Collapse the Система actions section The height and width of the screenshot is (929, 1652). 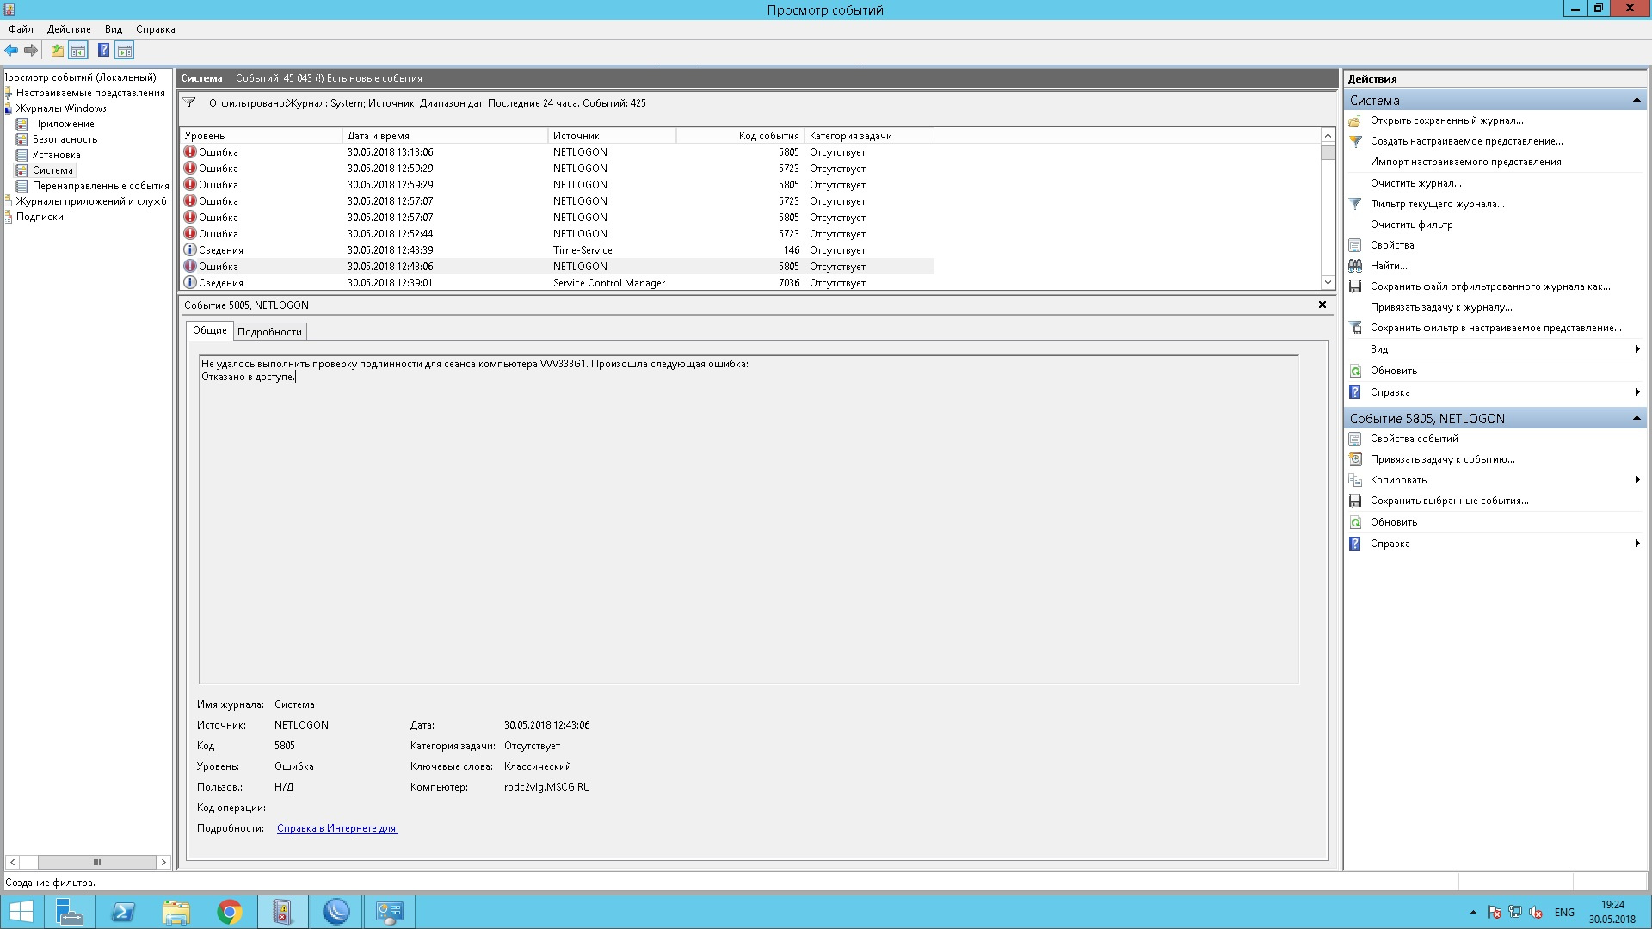pyautogui.click(x=1636, y=101)
